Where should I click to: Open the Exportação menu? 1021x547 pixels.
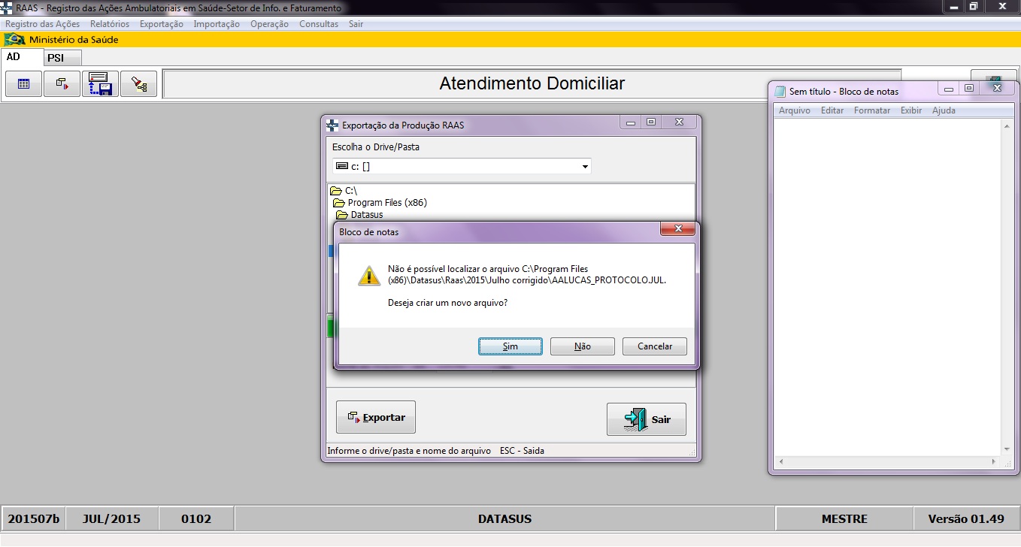click(161, 23)
